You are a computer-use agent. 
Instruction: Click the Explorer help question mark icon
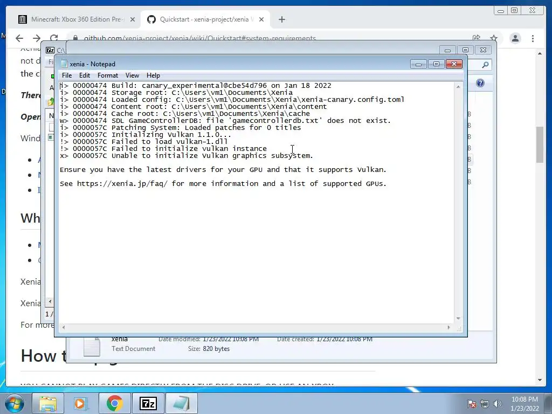pyautogui.click(x=480, y=83)
